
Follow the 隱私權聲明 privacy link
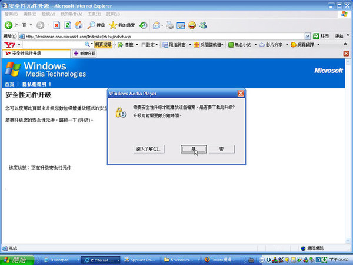click(34, 84)
